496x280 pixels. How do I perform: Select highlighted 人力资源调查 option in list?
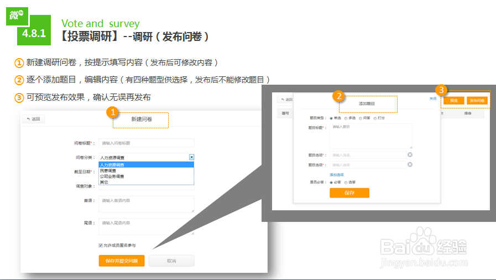click(146, 165)
